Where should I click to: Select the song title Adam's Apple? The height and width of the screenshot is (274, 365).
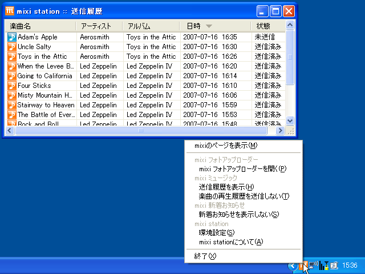click(38, 37)
